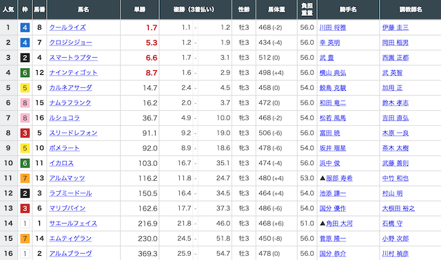This screenshot has height=260, width=441.
Task: Open trainer 武 英智 link
Action: point(392,73)
